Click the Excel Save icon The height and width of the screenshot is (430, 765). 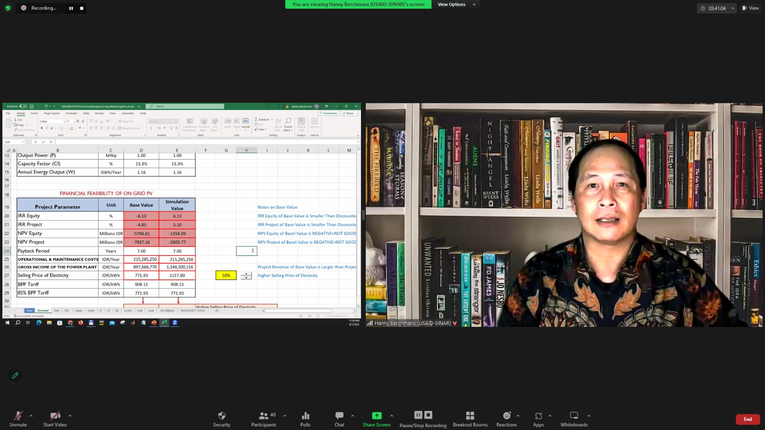coord(32,106)
